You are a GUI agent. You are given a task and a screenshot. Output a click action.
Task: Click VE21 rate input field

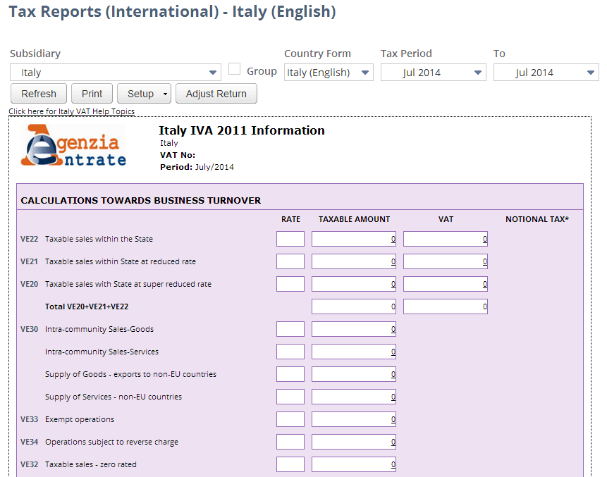[x=290, y=261]
